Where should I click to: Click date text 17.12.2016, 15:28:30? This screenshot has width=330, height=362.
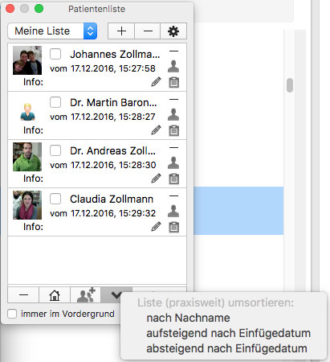(113, 165)
